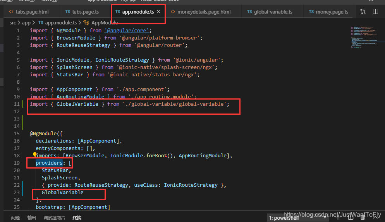The height and width of the screenshot is (222, 385).
Task: Kill the terminal with the trash icon
Action: pos(363,217)
